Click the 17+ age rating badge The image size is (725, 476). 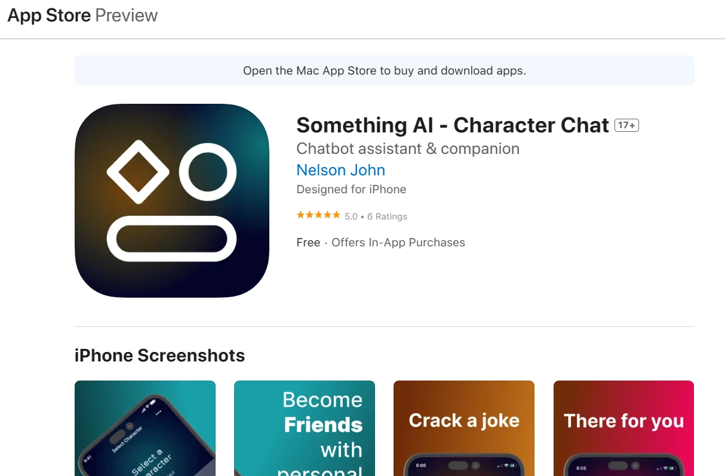click(626, 125)
